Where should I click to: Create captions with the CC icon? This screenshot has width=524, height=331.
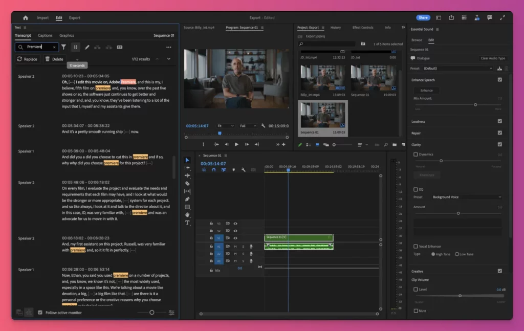coord(120,47)
